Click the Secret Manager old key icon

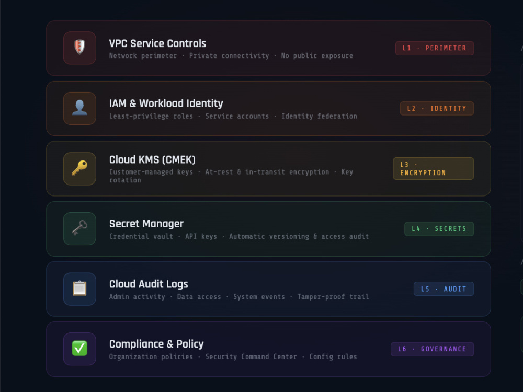pos(79,229)
